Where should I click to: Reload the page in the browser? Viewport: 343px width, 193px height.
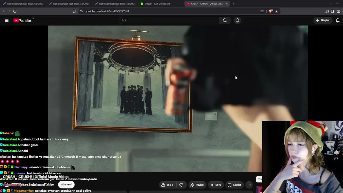(15, 11)
